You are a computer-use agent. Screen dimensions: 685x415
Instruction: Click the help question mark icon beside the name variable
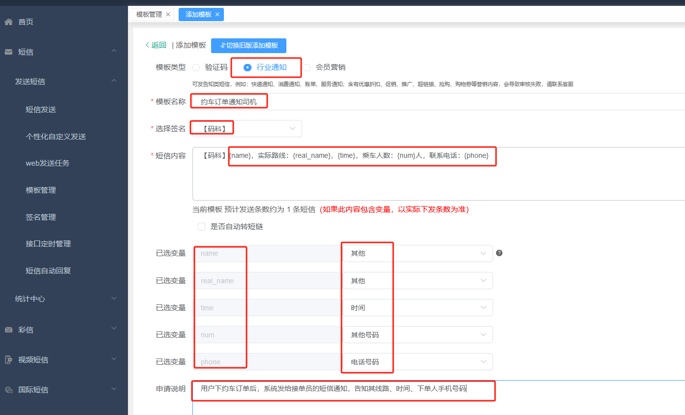[x=499, y=253]
